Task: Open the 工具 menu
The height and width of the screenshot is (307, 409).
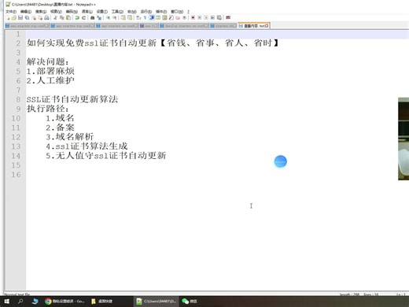Action: [x=117, y=12]
